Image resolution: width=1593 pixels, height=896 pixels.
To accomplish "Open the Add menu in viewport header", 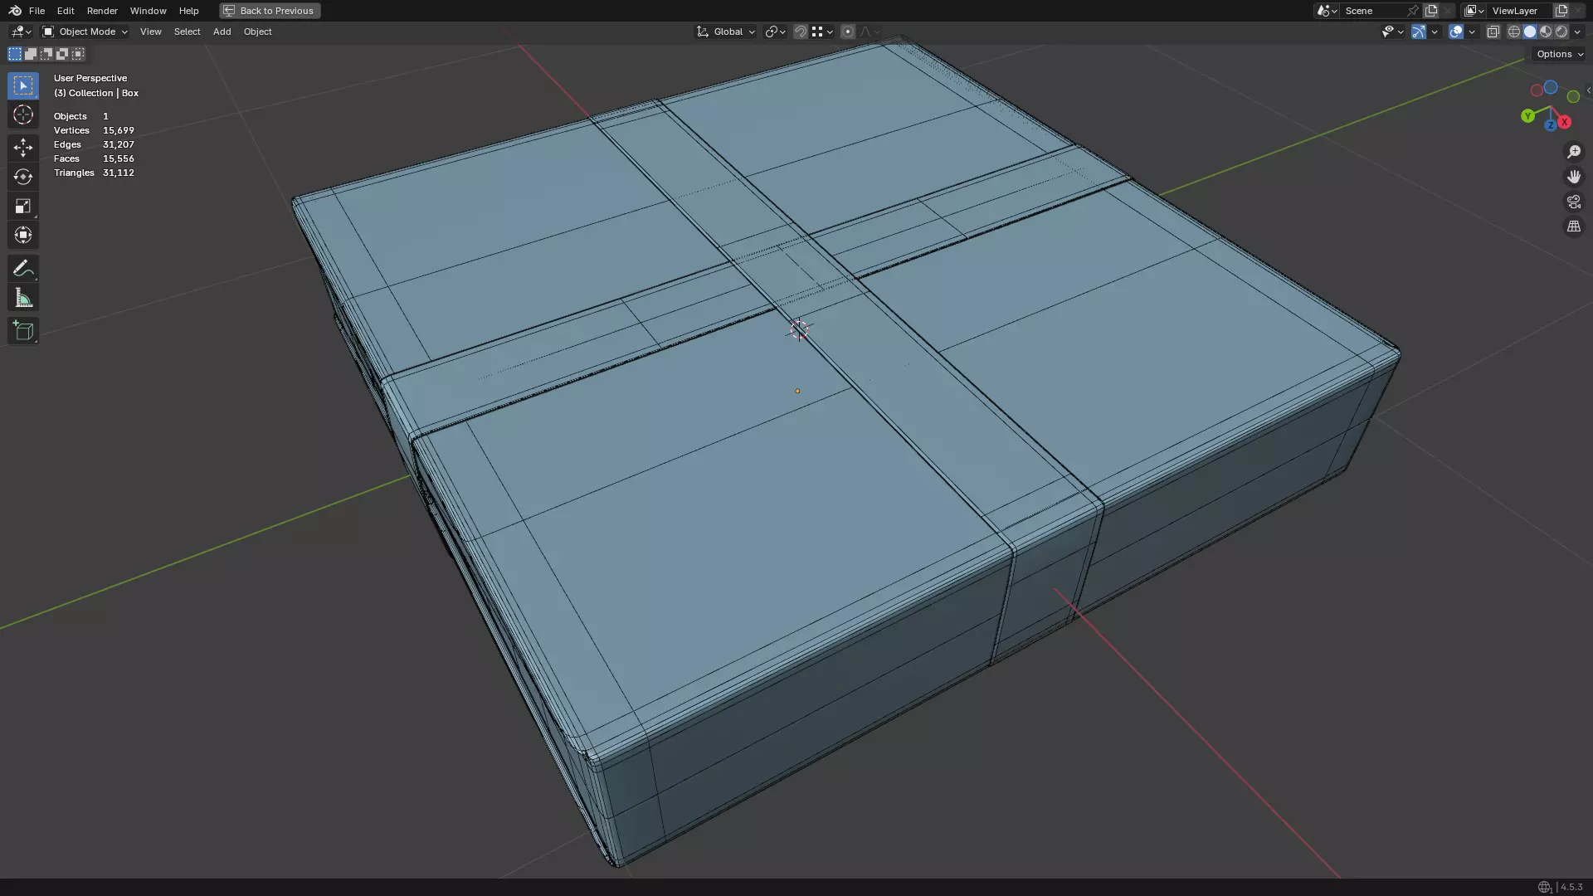I will tap(222, 32).
